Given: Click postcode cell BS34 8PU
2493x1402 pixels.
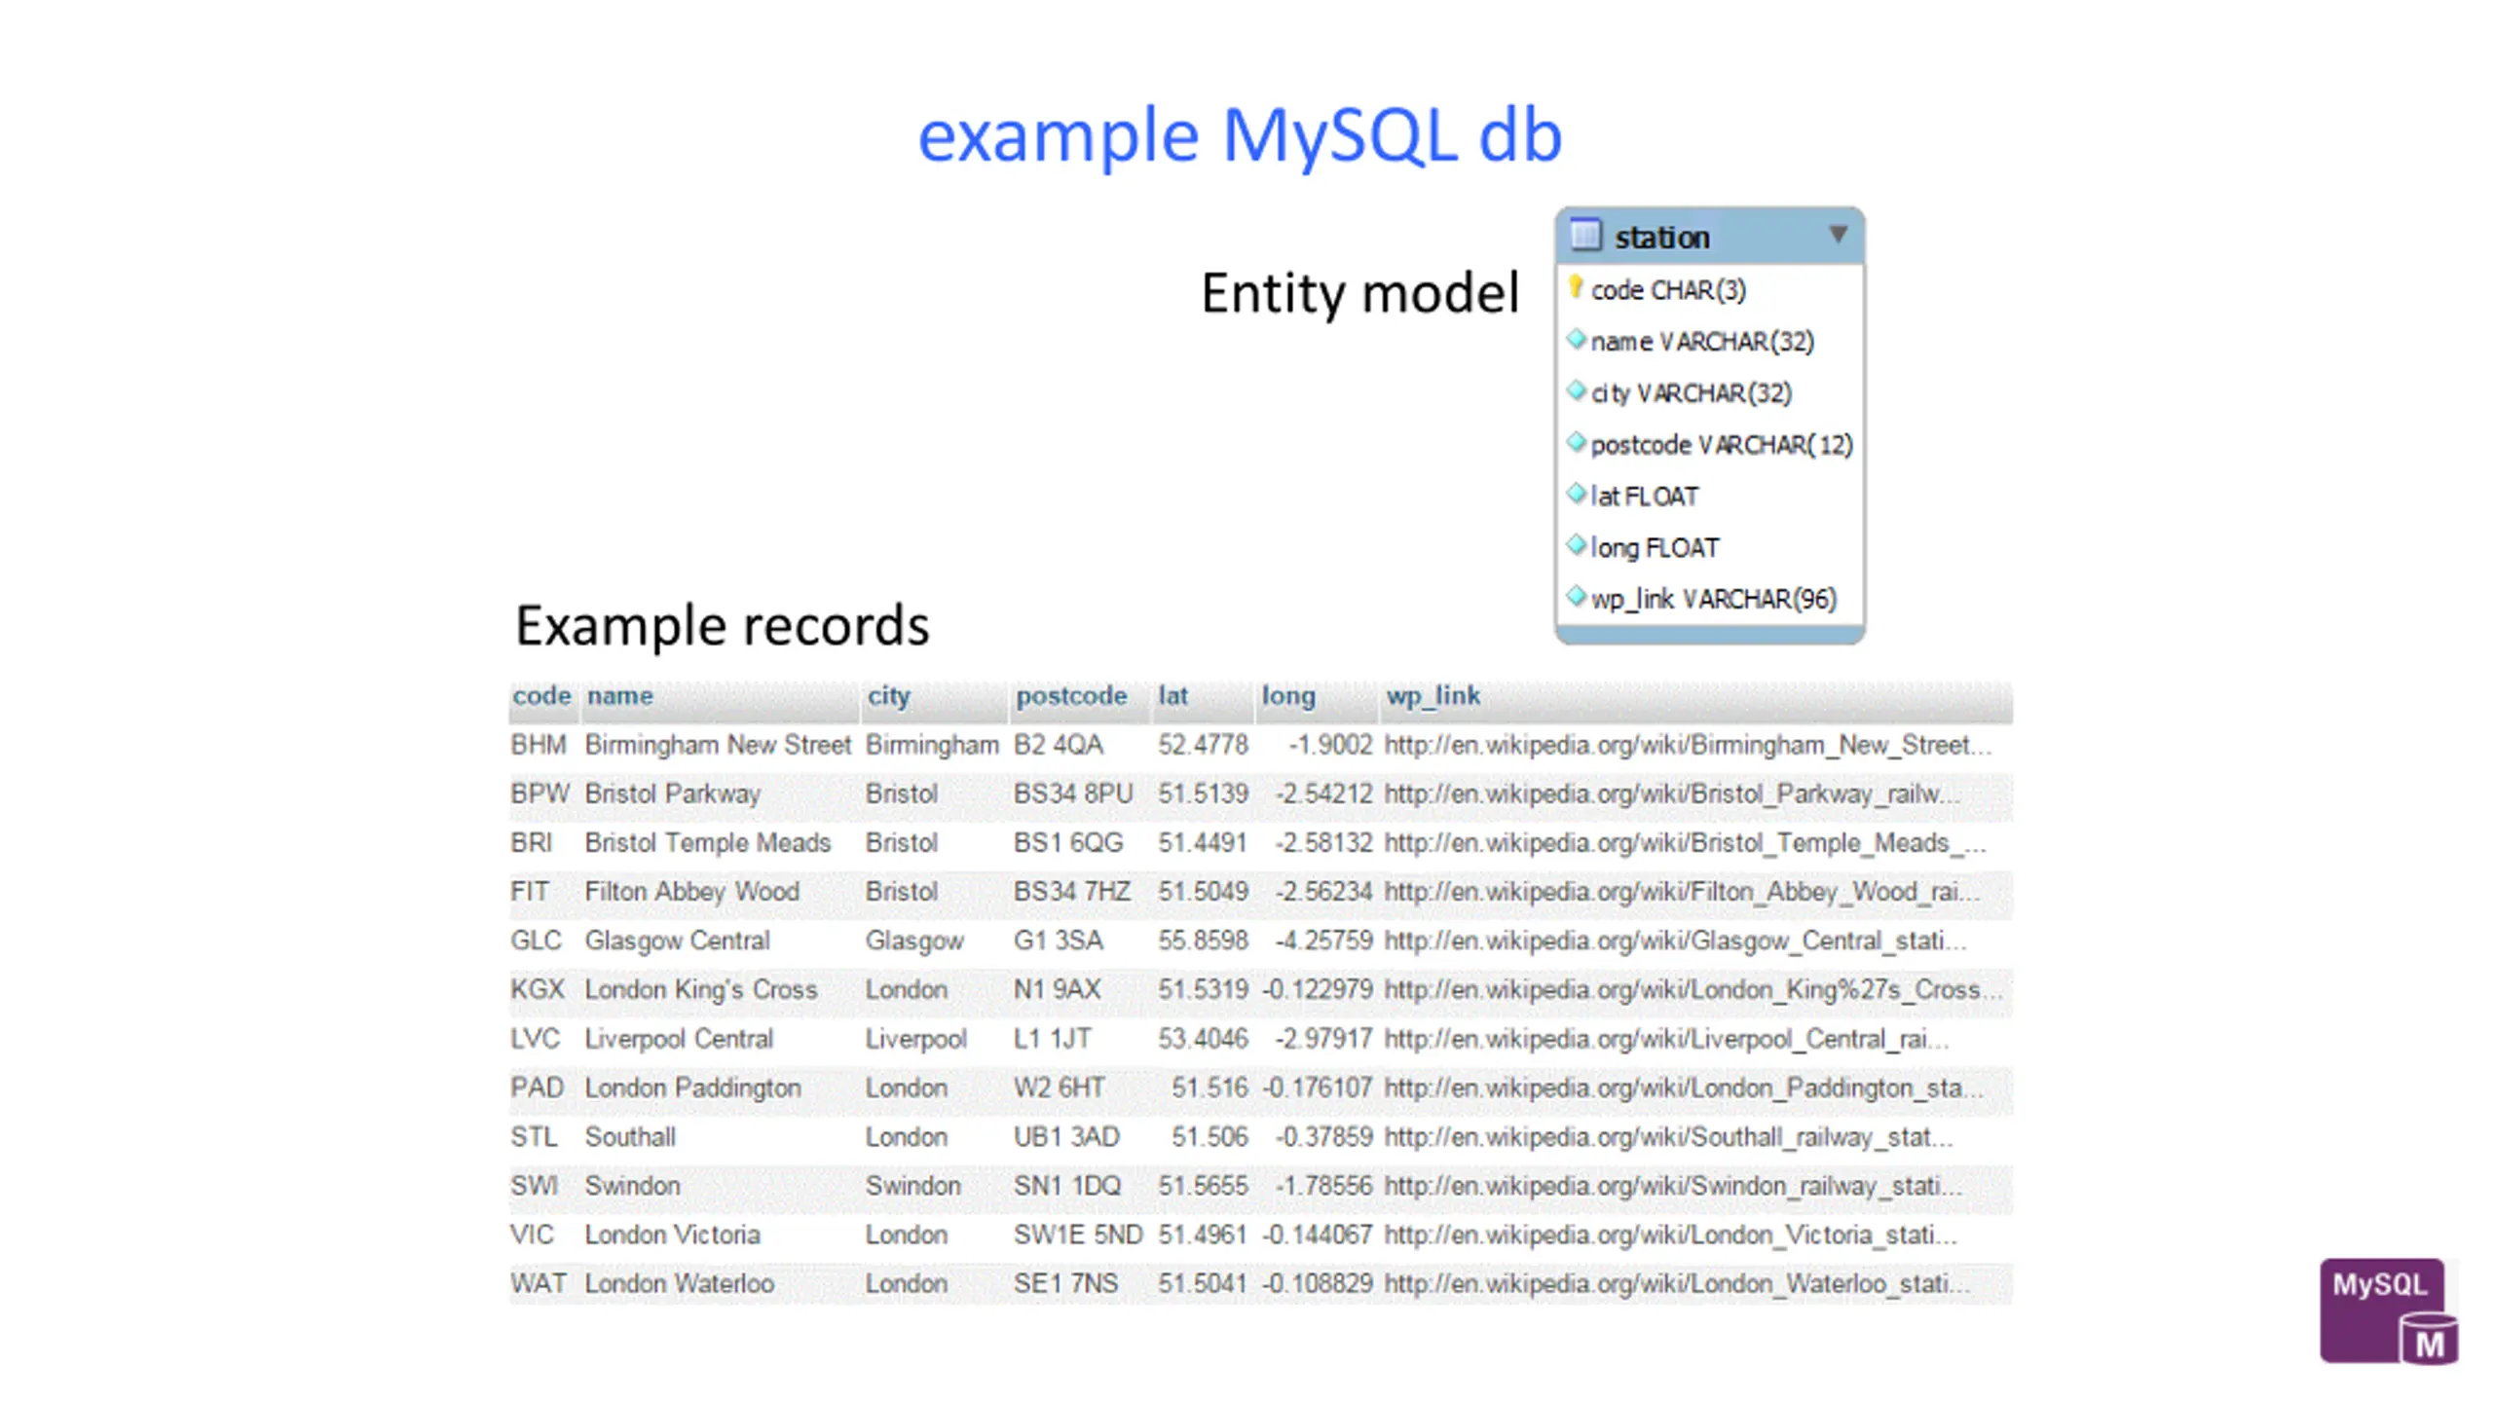Looking at the screenshot, I should tap(1073, 794).
